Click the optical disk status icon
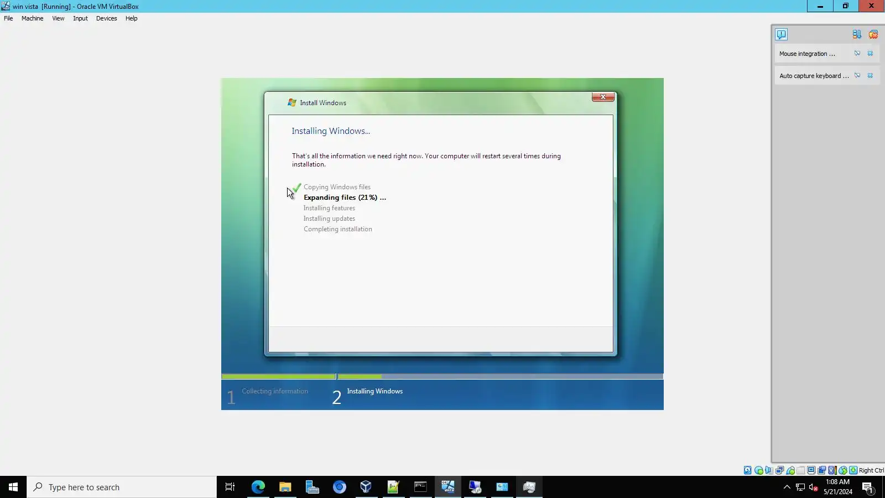Viewport: 885px width, 498px height. point(759,470)
